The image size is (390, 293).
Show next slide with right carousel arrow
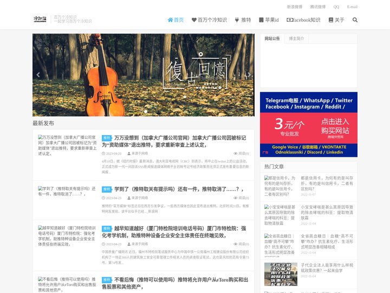249,75
